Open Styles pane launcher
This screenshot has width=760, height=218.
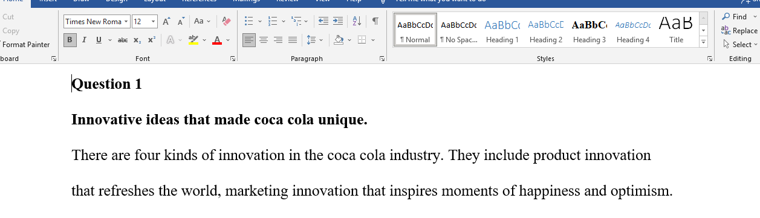pos(710,59)
